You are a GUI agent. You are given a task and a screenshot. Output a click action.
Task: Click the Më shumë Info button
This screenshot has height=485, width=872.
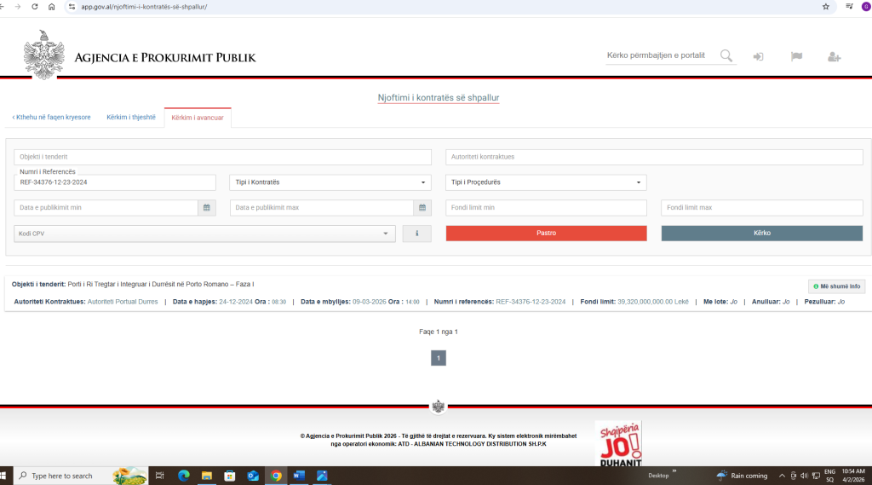point(836,286)
